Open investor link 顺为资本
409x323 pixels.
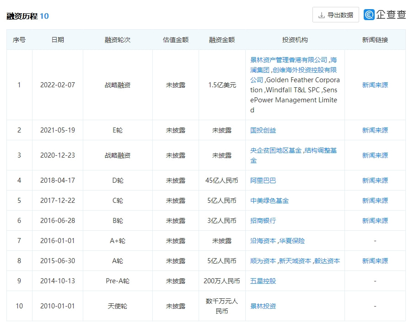[263, 261]
